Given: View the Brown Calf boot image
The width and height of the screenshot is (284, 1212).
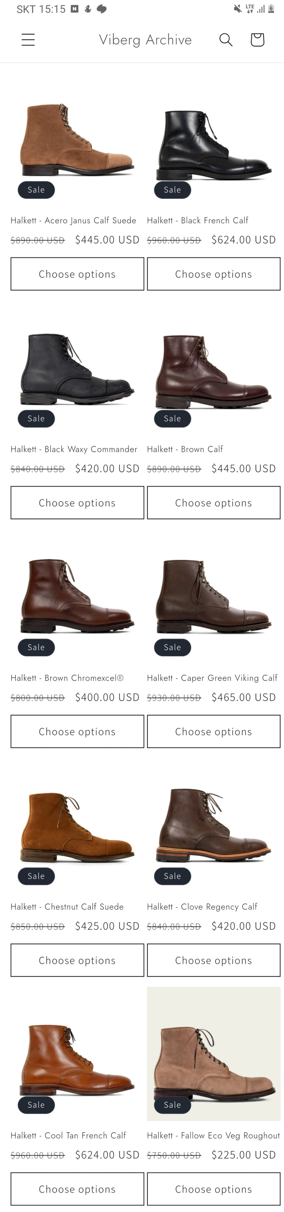Looking at the screenshot, I should (x=213, y=371).
